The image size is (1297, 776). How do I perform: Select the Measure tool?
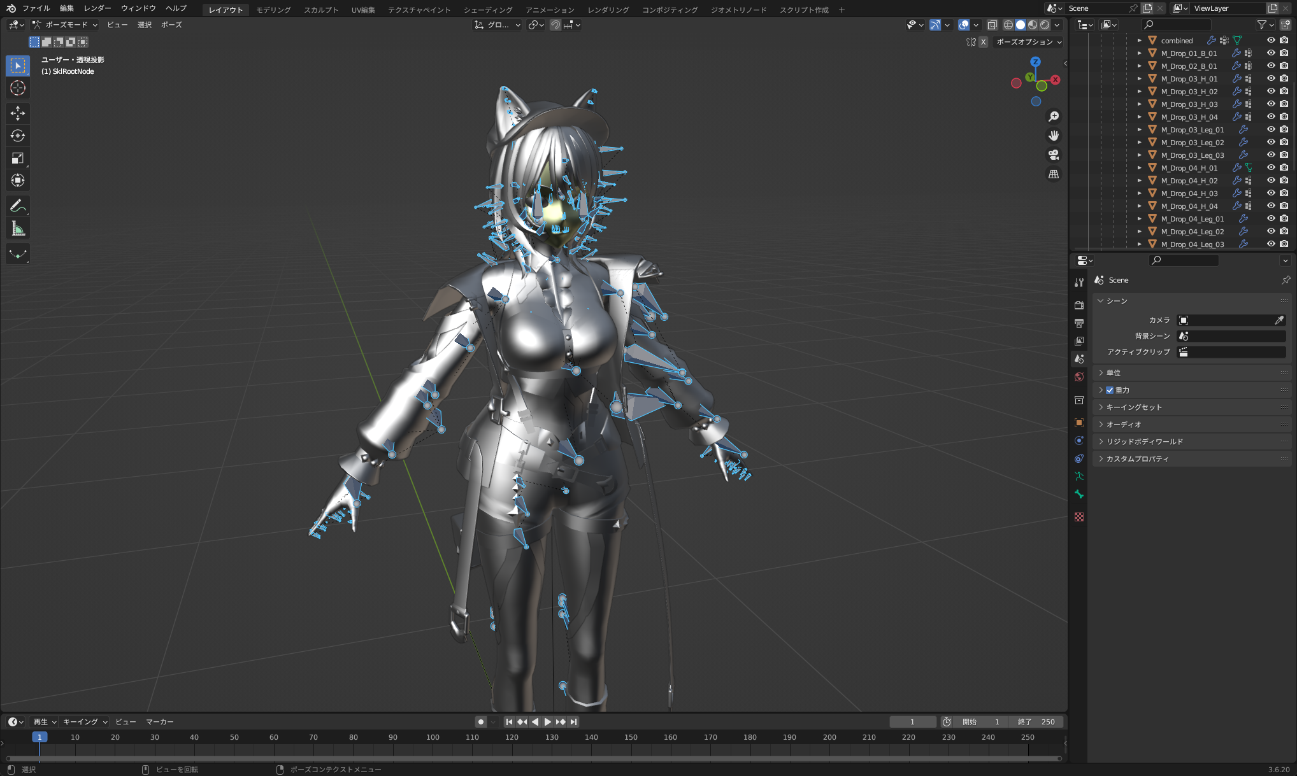point(18,228)
